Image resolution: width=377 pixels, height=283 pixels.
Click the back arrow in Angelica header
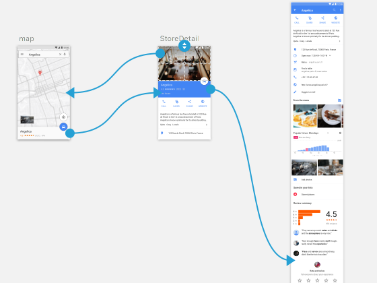(x=296, y=10)
